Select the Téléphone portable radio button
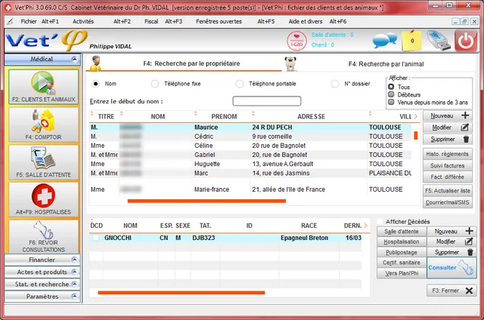This screenshot has width=484, height=320. click(x=240, y=84)
